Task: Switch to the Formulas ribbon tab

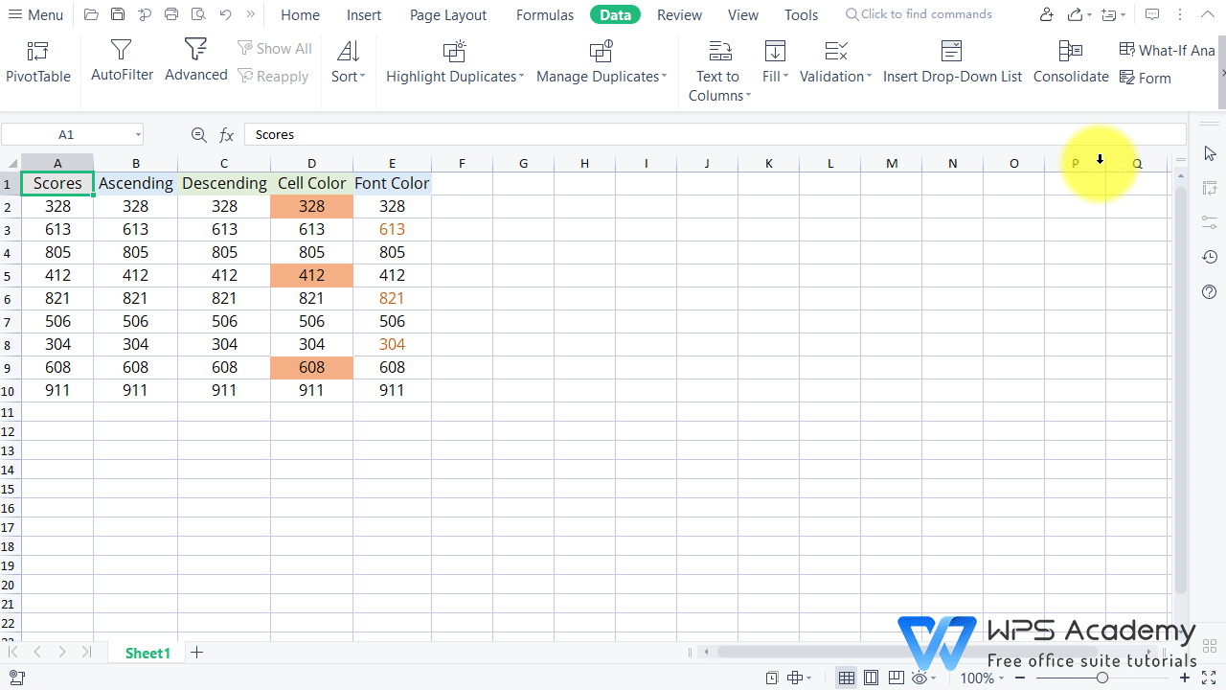Action: click(x=544, y=14)
